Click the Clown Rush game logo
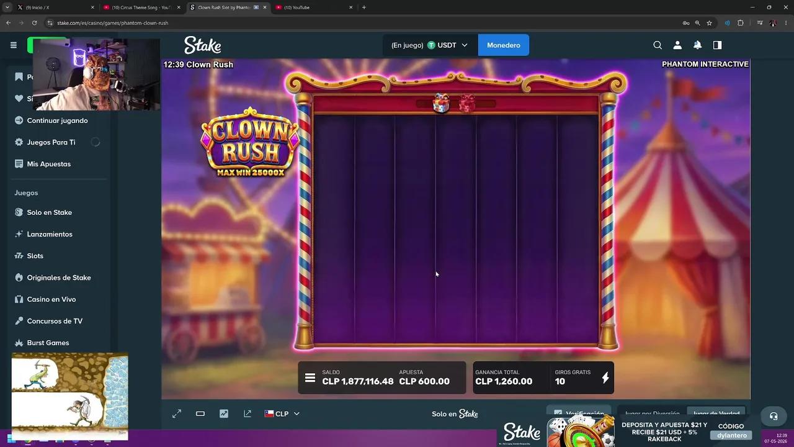794x447 pixels. coord(250,142)
